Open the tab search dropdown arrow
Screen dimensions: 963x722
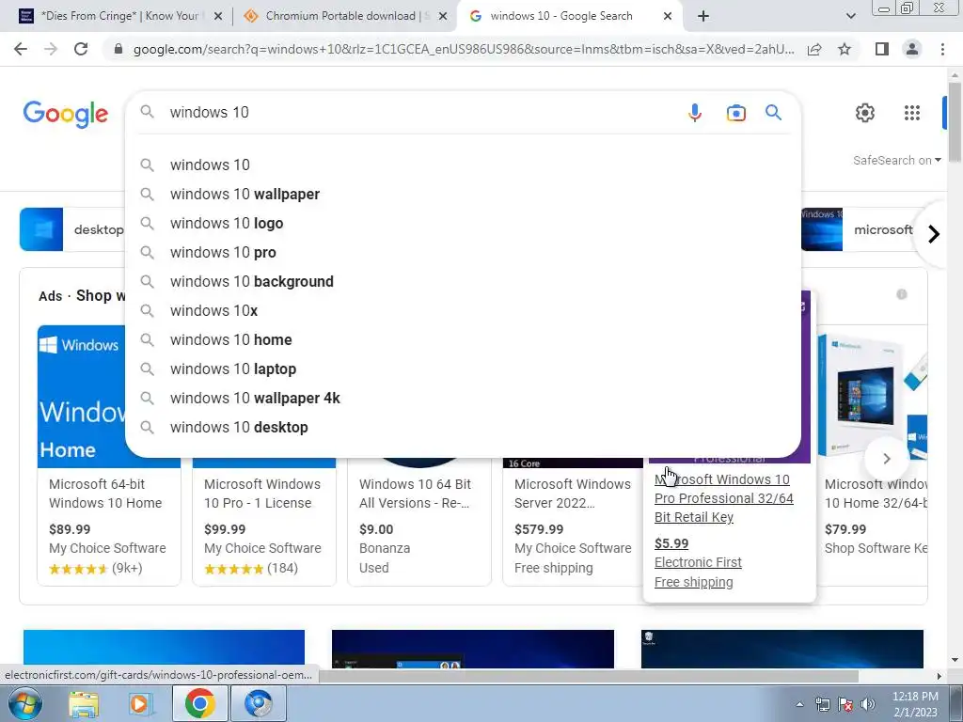coord(850,16)
